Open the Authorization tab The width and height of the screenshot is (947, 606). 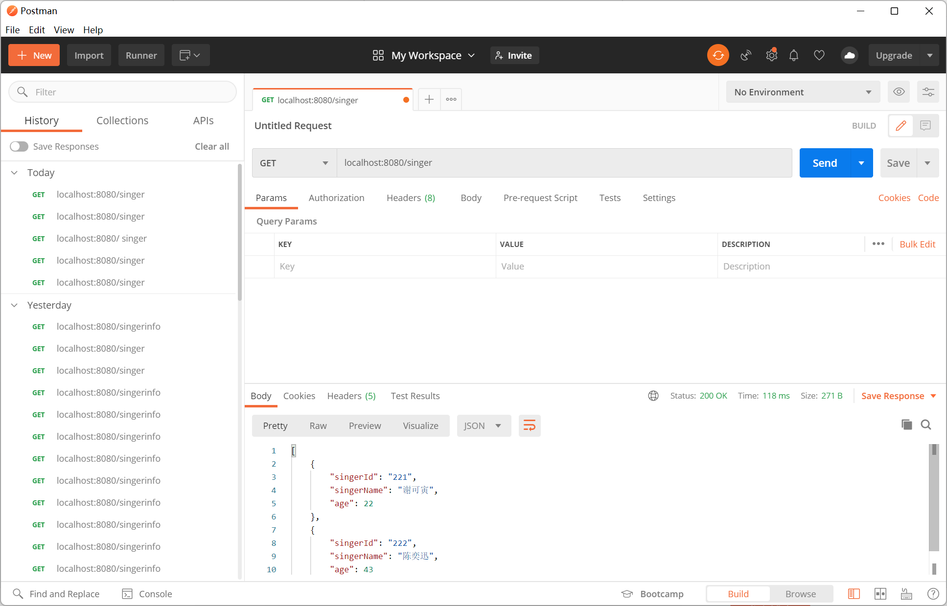tap(337, 198)
